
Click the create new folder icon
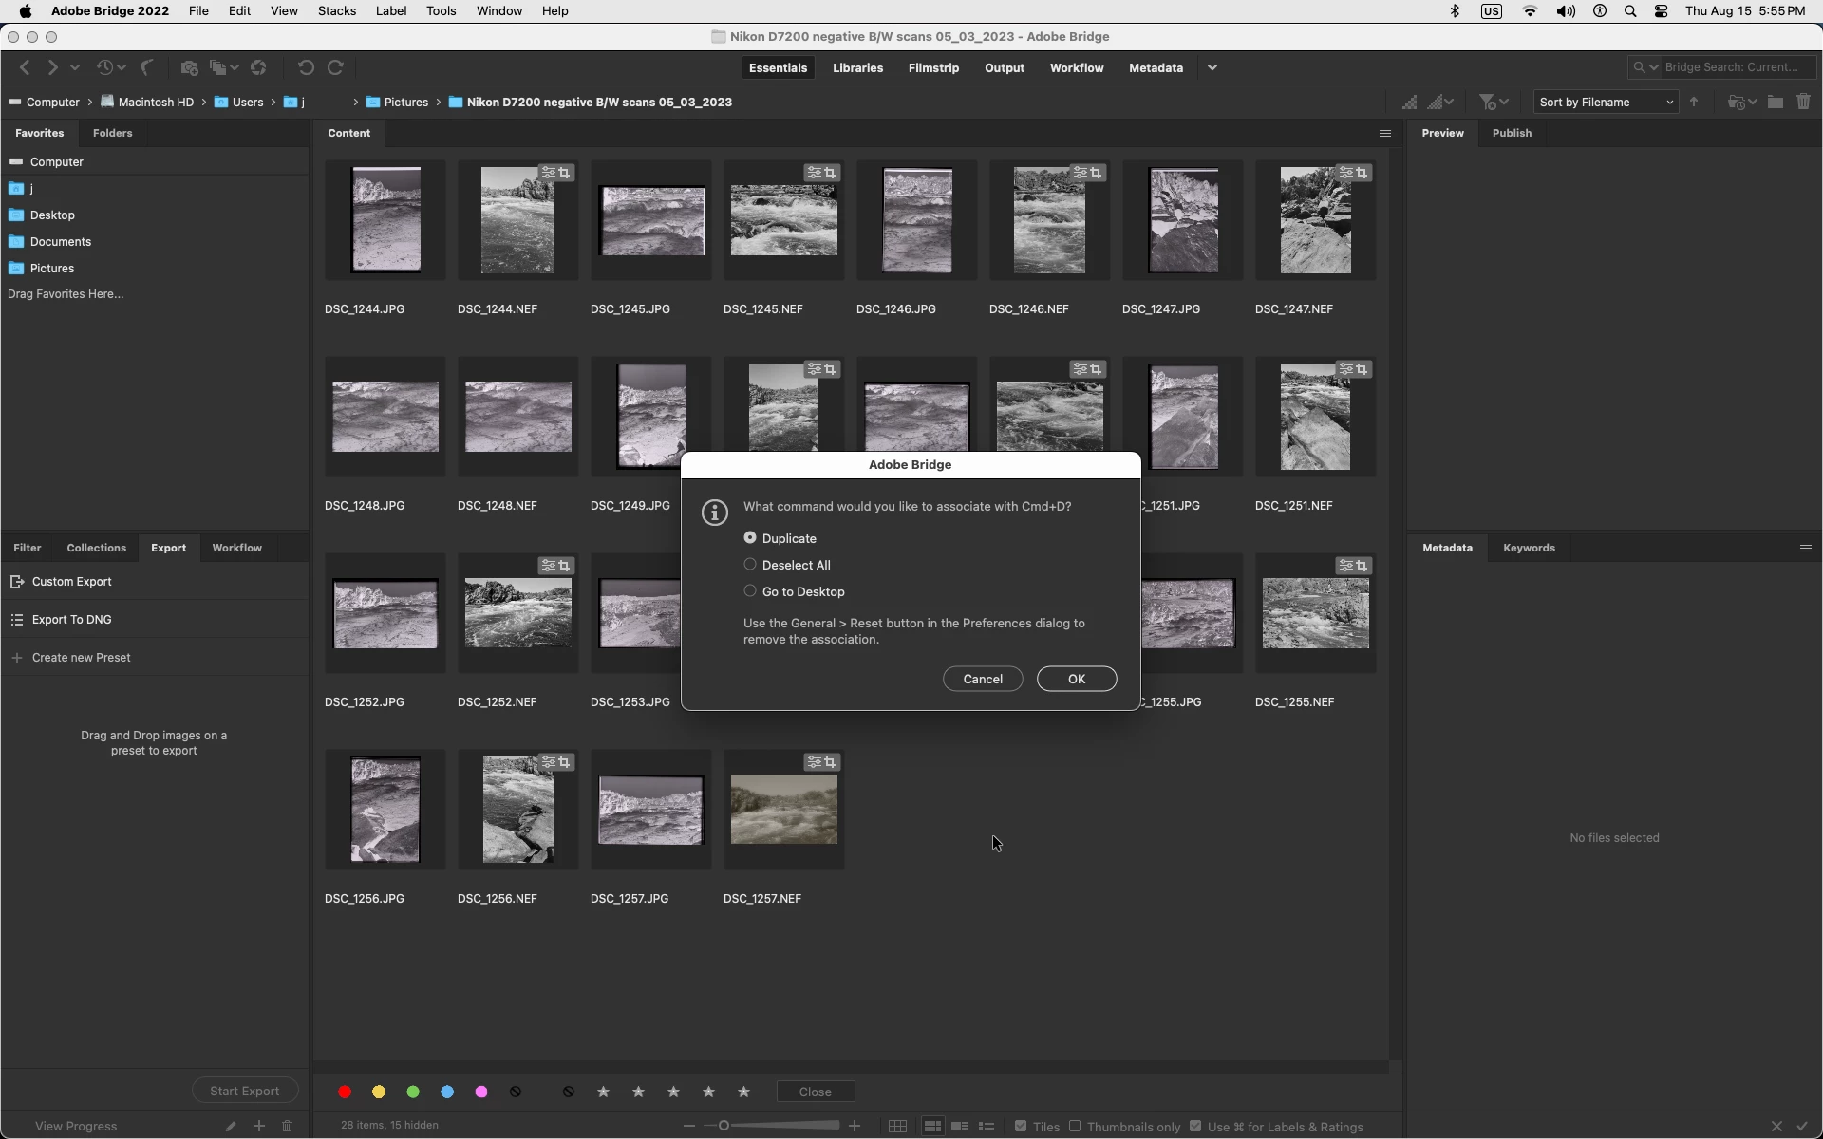pos(1775,103)
